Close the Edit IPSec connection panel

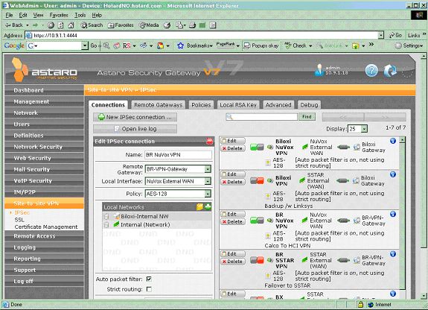pyautogui.click(x=209, y=142)
